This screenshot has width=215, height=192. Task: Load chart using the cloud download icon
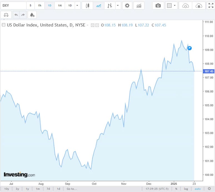[x=186, y=6]
